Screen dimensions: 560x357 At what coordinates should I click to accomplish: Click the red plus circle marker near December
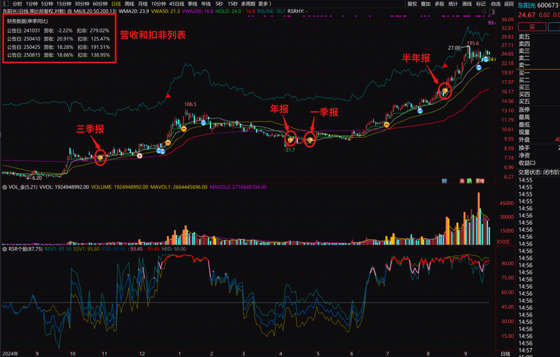pos(139,155)
